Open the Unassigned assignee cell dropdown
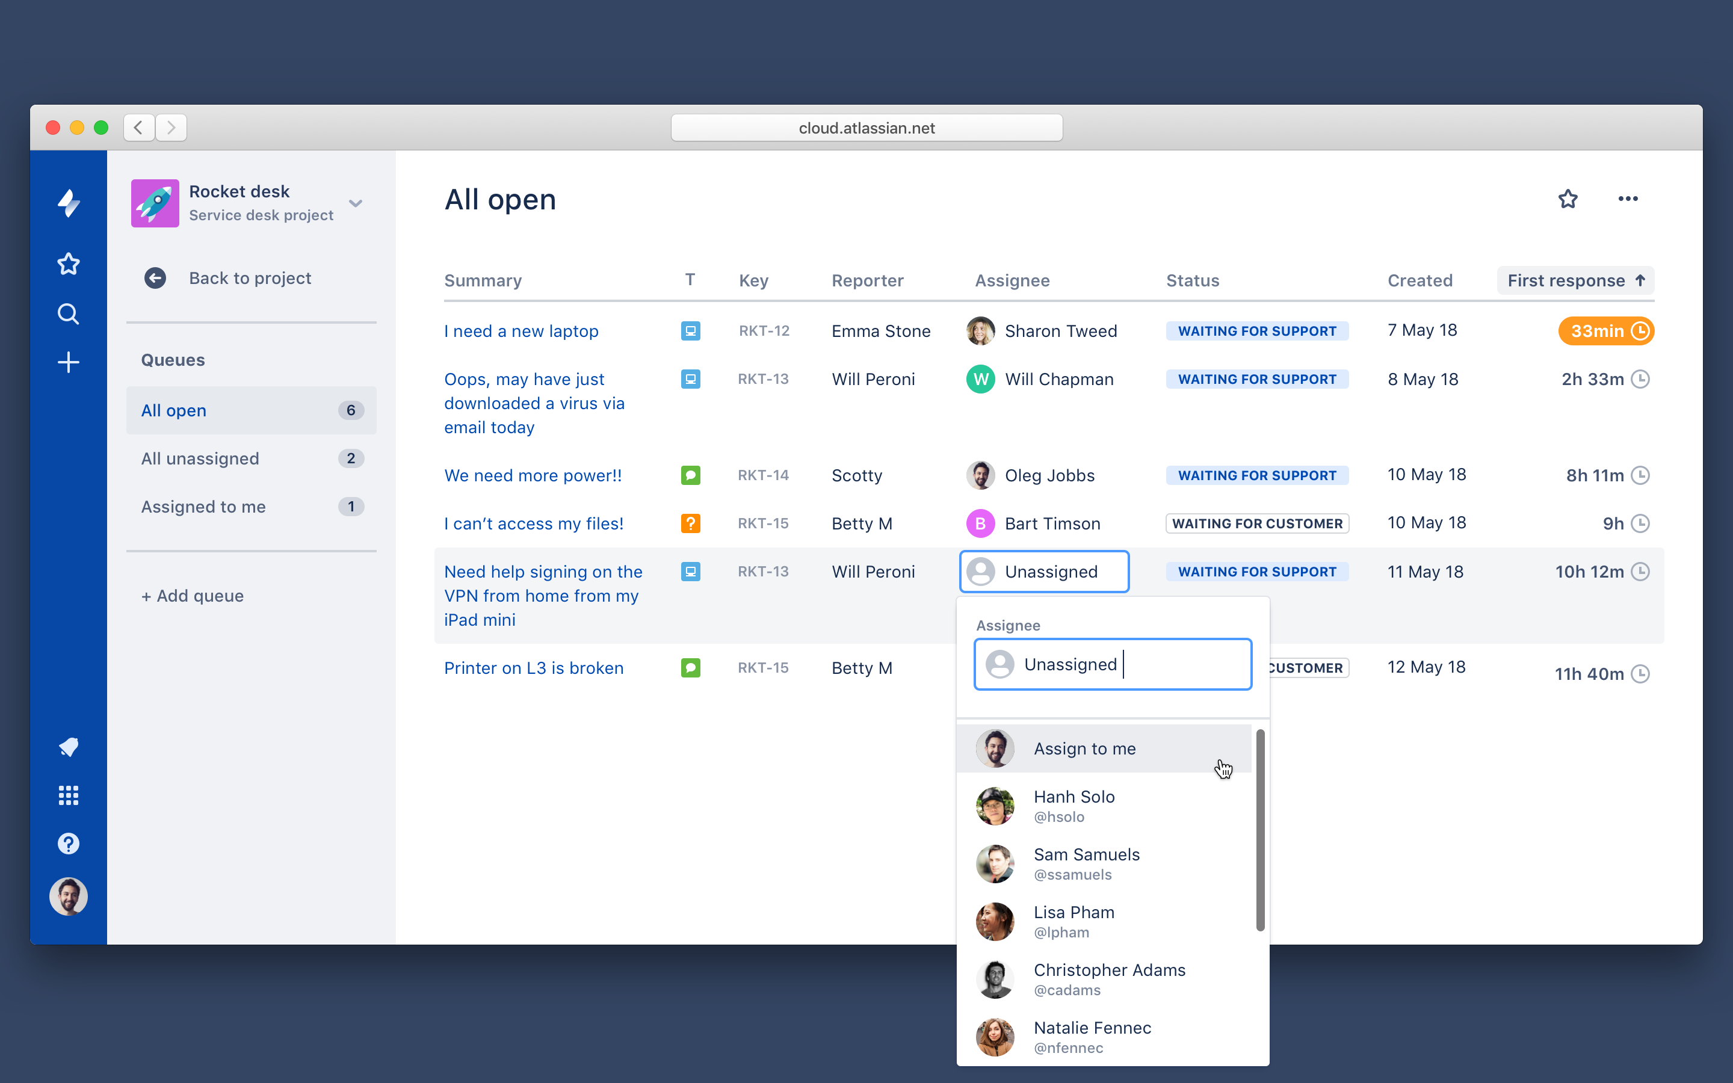Viewport: 1733px width, 1083px height. [x=1044, y=572]
